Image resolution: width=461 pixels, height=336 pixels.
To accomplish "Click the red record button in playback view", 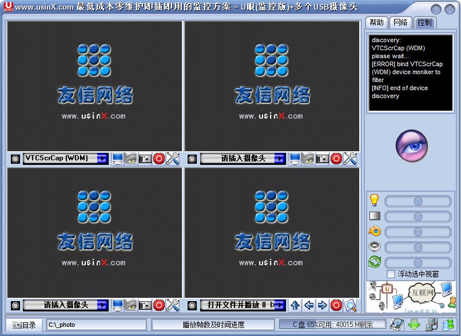I will click(336, 305).
